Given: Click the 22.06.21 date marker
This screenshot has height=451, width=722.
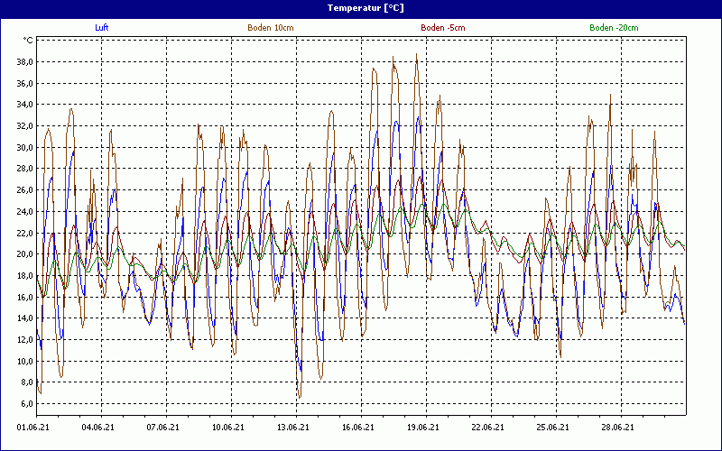Looking at the screenshot, I should point(488,428).
